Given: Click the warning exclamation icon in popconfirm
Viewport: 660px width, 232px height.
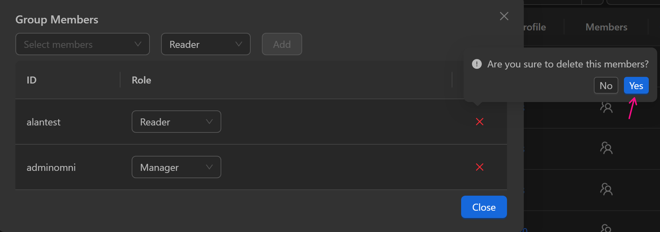Looking at the screenshot, I should coord(477,64).
